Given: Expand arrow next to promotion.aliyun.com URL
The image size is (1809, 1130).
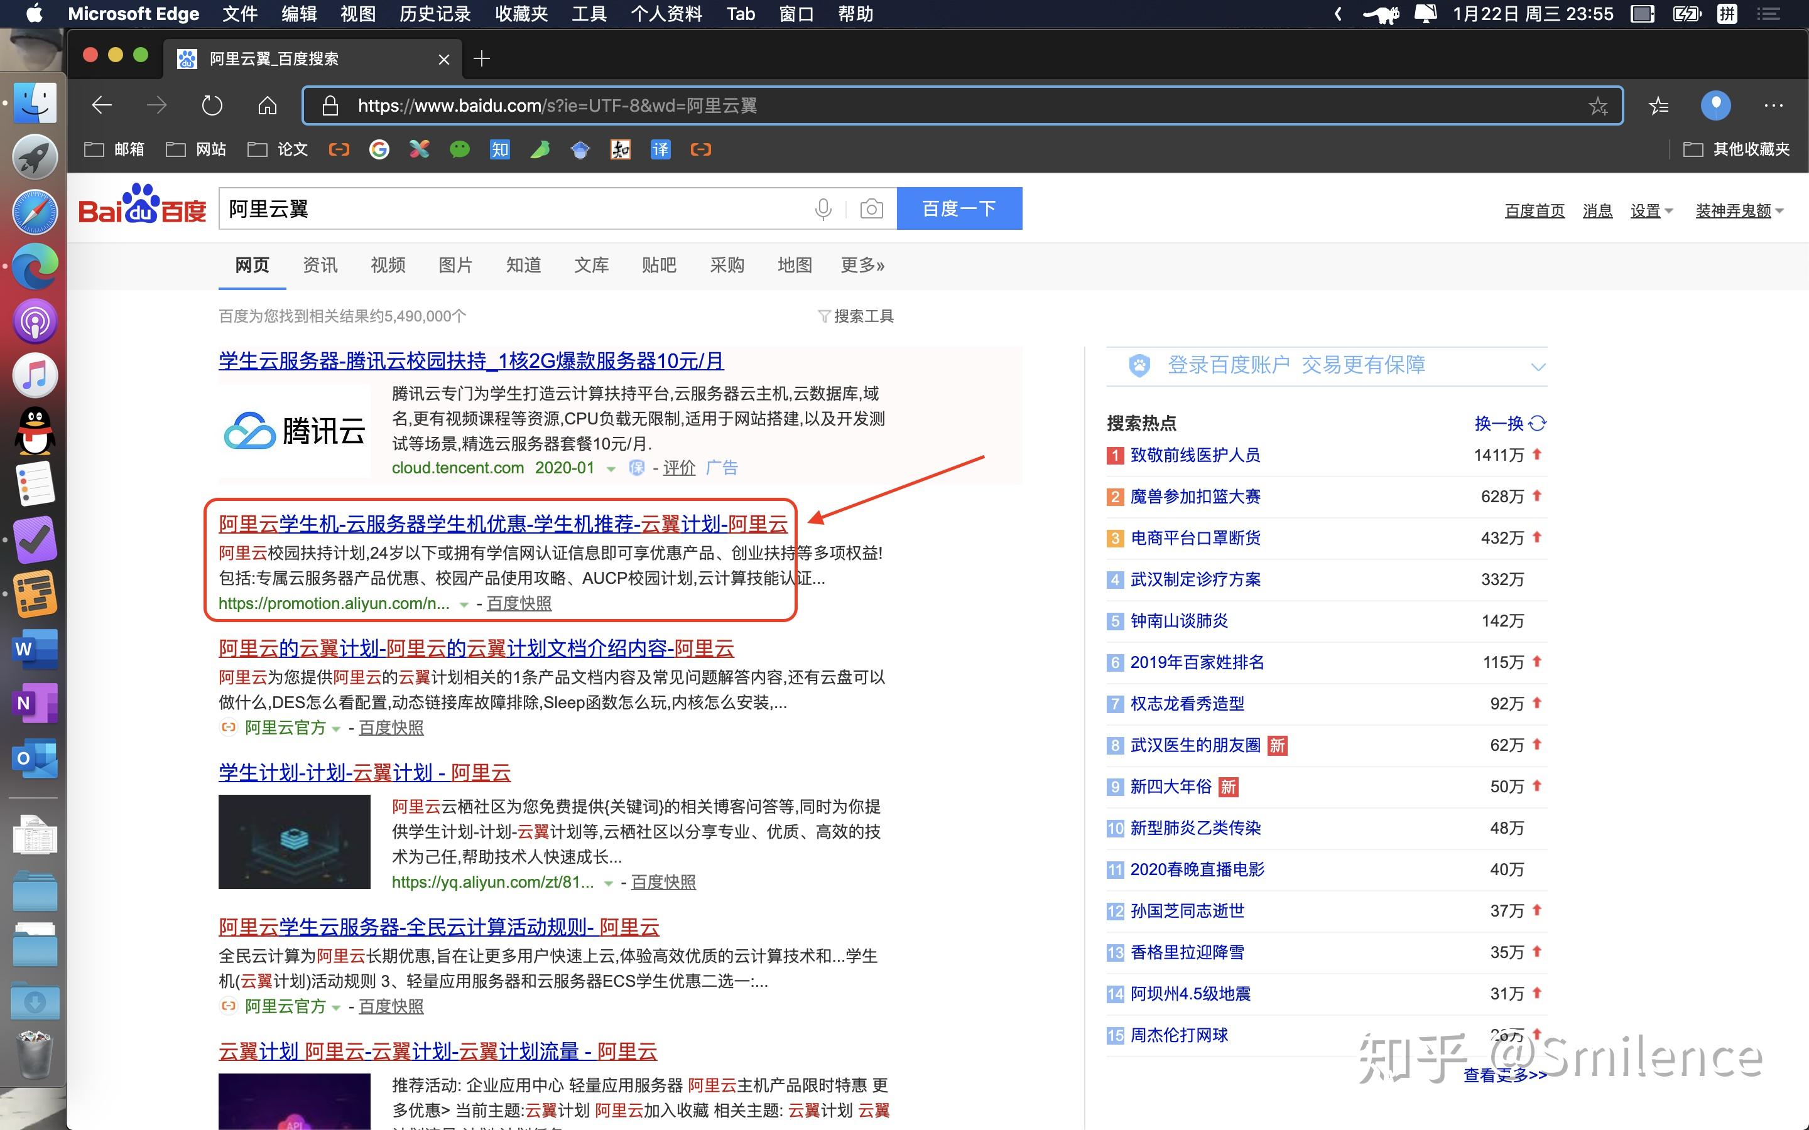Looking at the screenshot, I should [464, 605].
